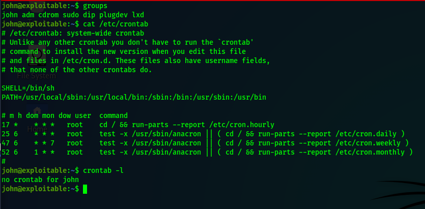Image resolution: width=425 pixels, height=209 pixels.
Task: Click the 'groups' command text
Action: click(x=96, y=5)
